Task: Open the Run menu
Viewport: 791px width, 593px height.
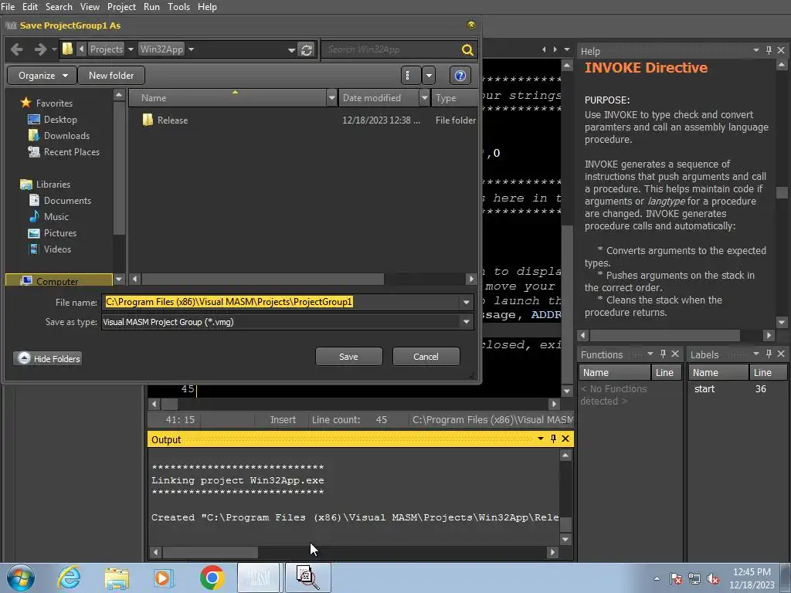Action: click(x=151, y=6)
